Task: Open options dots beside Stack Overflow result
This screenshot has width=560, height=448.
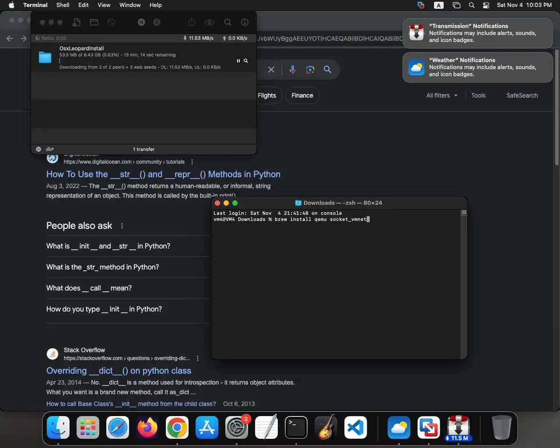Action: [198, 358]
